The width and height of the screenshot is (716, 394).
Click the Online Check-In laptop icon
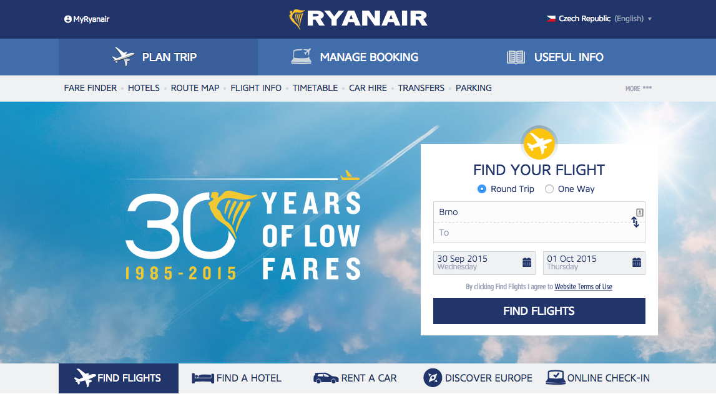(x=556, y=377)
